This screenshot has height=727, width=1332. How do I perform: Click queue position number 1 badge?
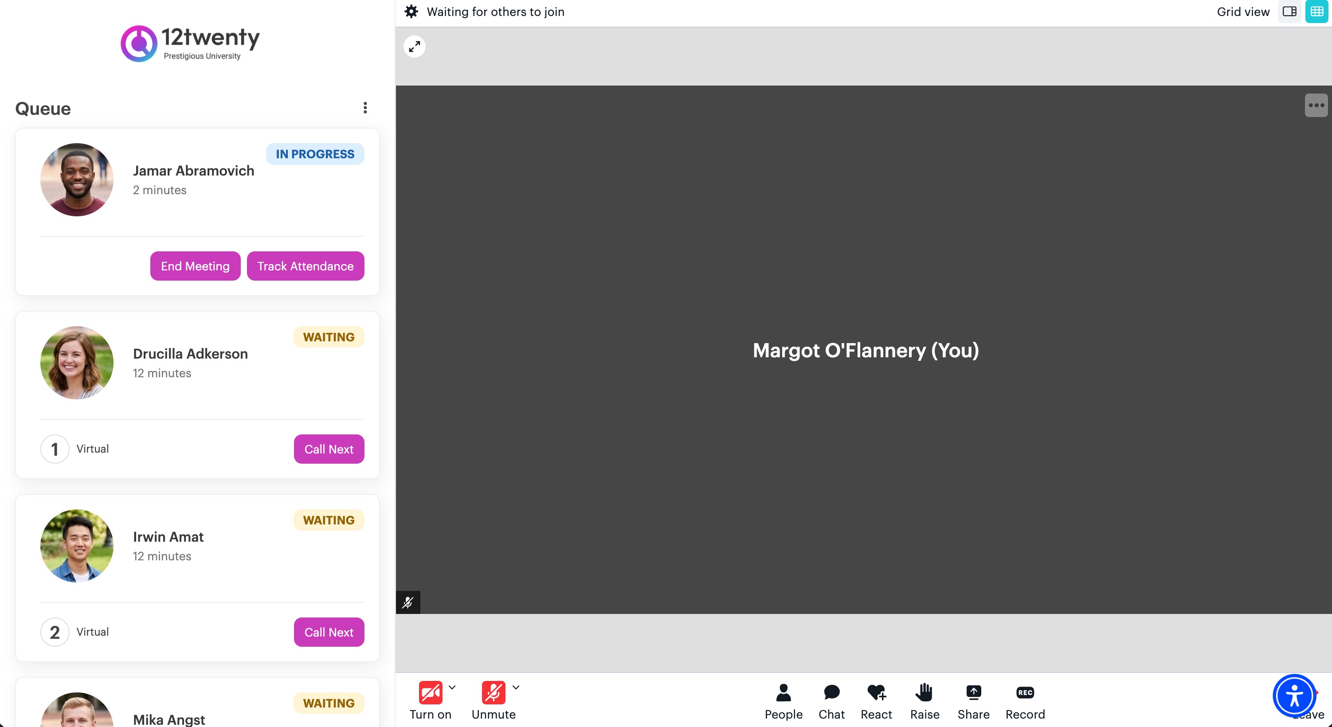[x=55, y=449]
